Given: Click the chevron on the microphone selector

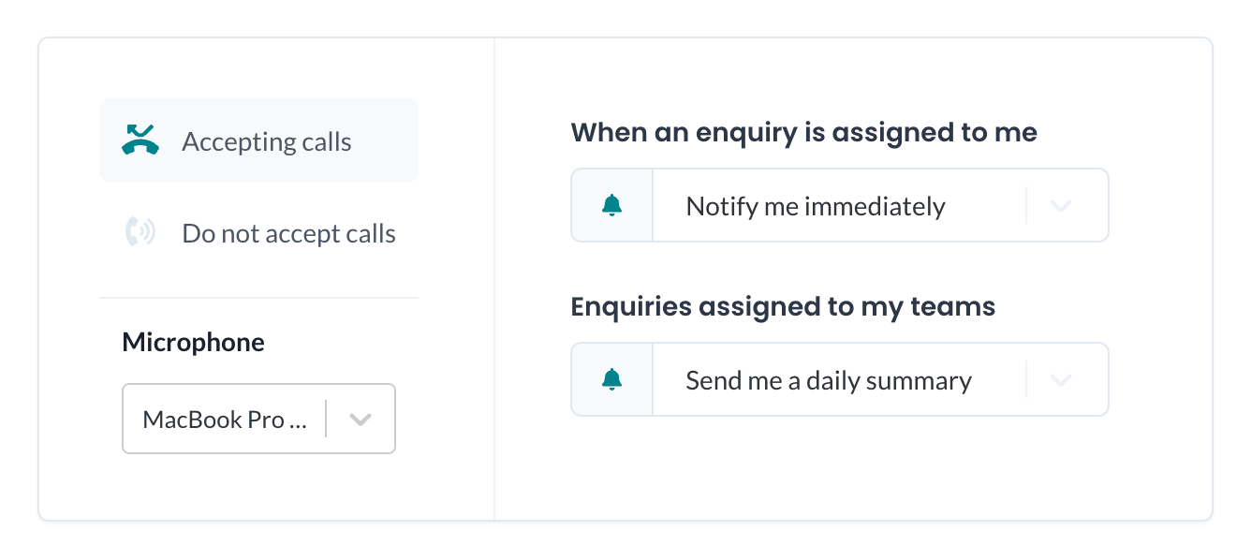Looking at the screenshot, I should click(360, 419).
